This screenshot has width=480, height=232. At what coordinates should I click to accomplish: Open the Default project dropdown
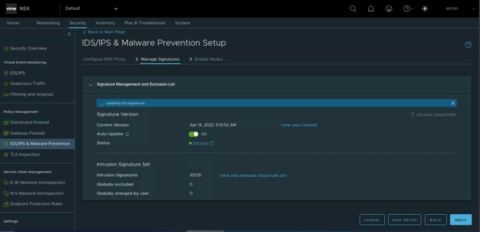[x=91, y=8]
